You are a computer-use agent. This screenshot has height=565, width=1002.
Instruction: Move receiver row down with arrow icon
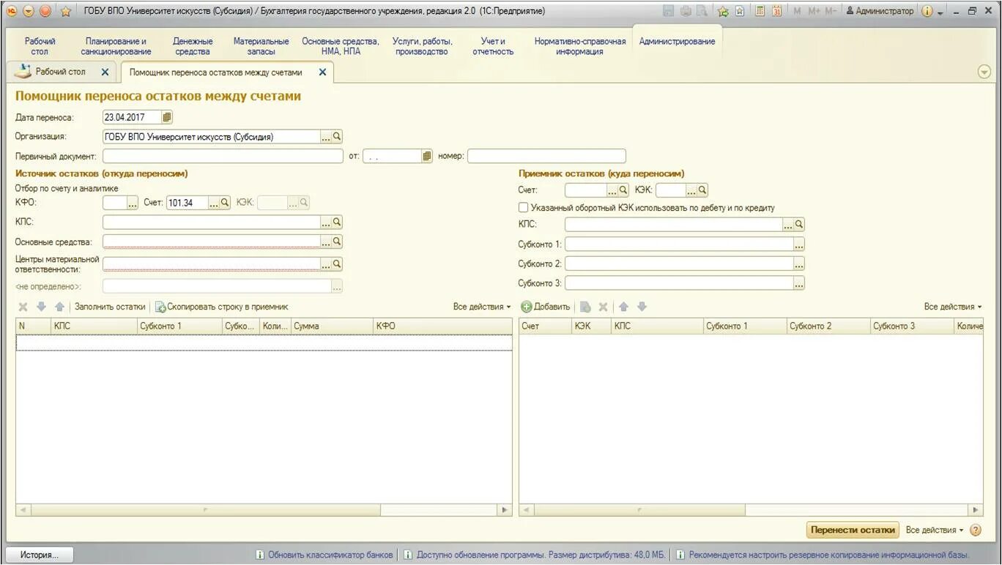pos(642,307)
